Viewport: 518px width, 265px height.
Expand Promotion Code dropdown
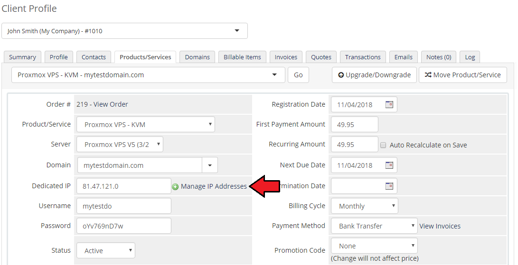(x=374, y=246)
